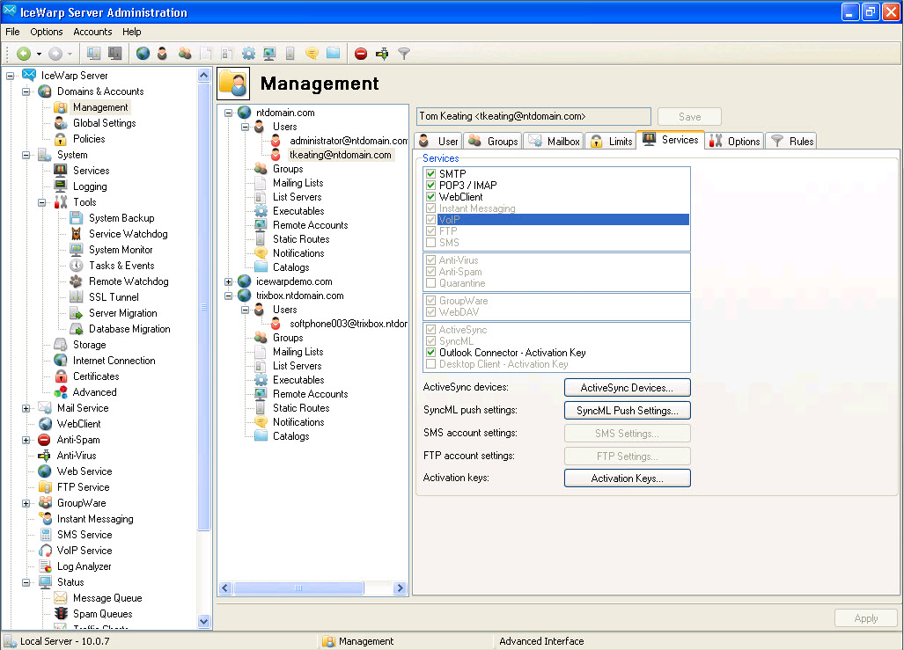Click the globe icon in the toolbar

(143, 54)
